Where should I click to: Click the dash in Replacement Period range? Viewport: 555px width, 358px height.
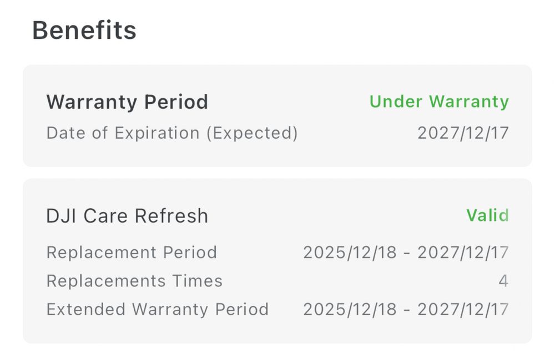(x=407, y=253)
